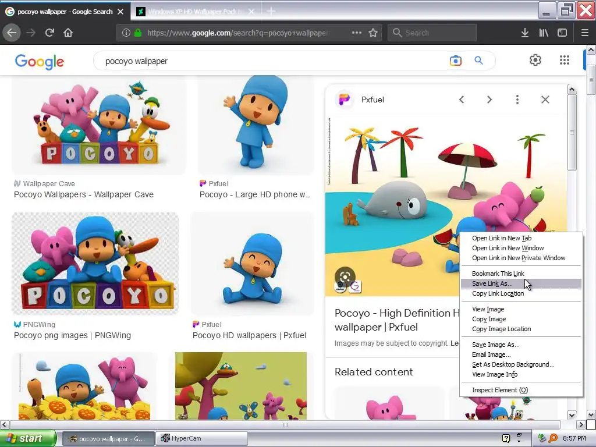The width and height of the screenshot is (596, 447).
Task: Choose Open Link in New Window
Action: [508, 248]
